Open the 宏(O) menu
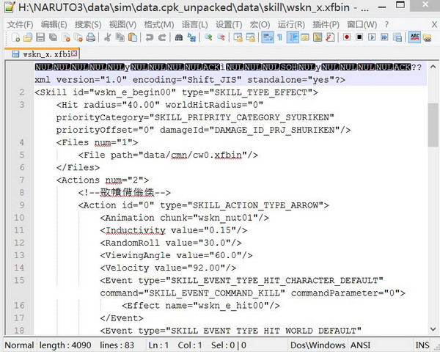 (x=260, y=25)
